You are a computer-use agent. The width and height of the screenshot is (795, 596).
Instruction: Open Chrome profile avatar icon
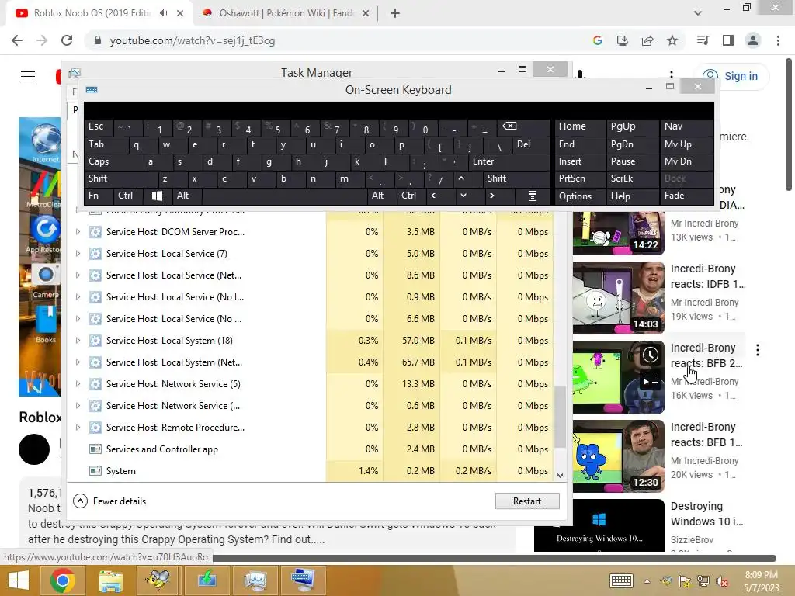753,40
